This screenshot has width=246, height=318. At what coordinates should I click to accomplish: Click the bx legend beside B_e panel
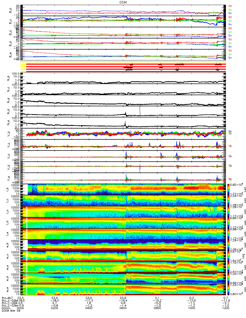tap(230, 58)
